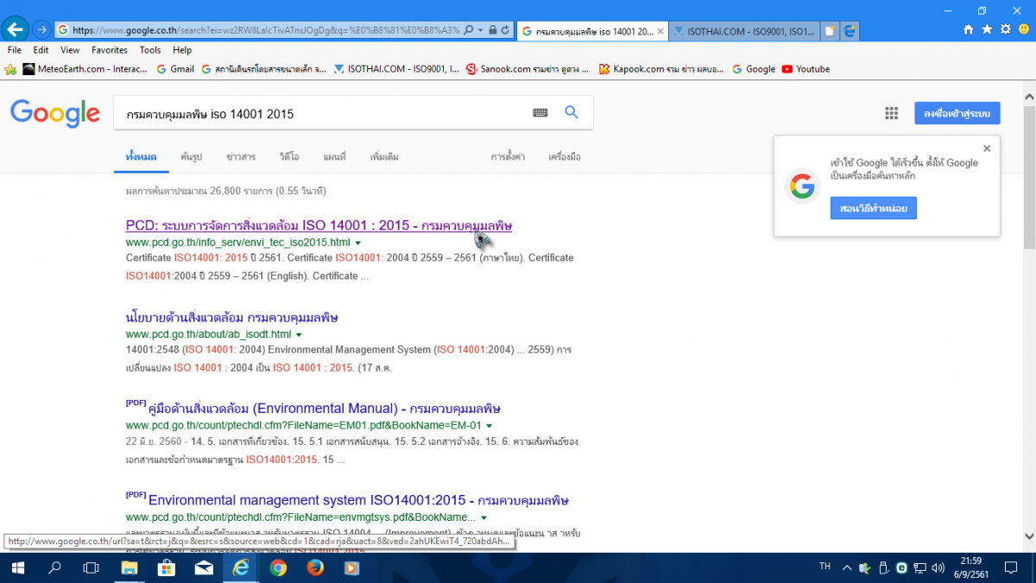This screenshot has height=583, width=1036.
Task: Open the Mail app on the taskbar
Action: (x=204, y=567)
